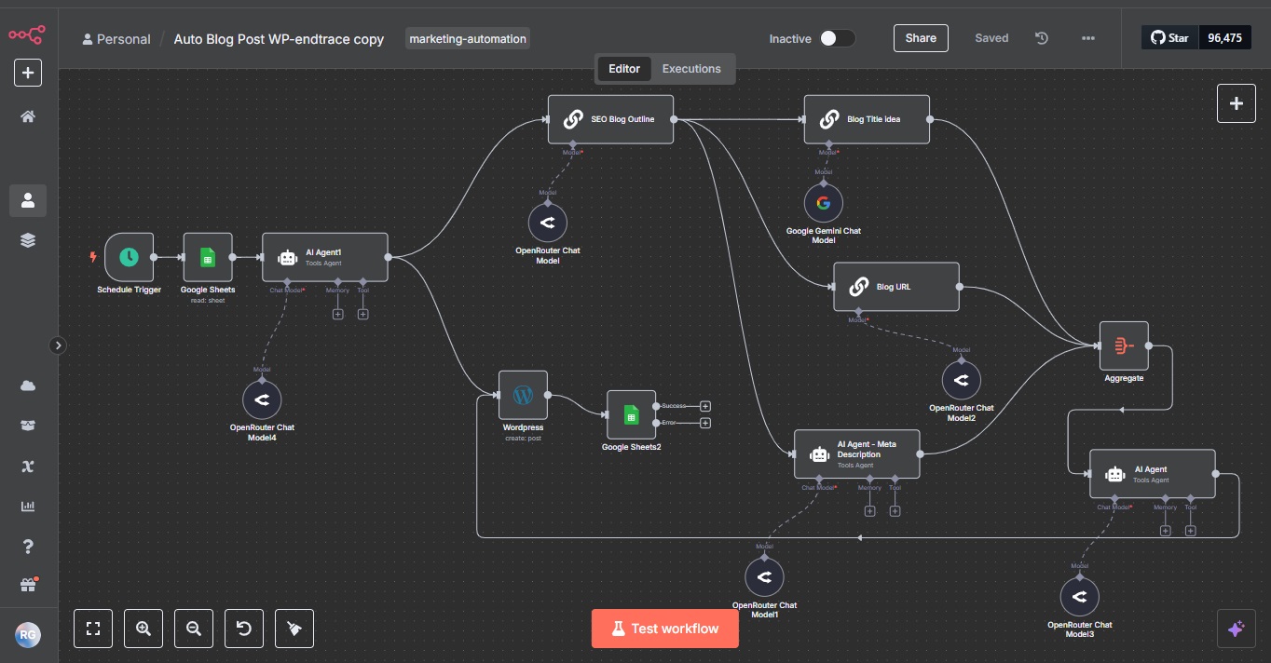Viewport: 1271px width, 663px height.
Task: Select the OpenRouter Chat Model node
Action: point(548,223)
